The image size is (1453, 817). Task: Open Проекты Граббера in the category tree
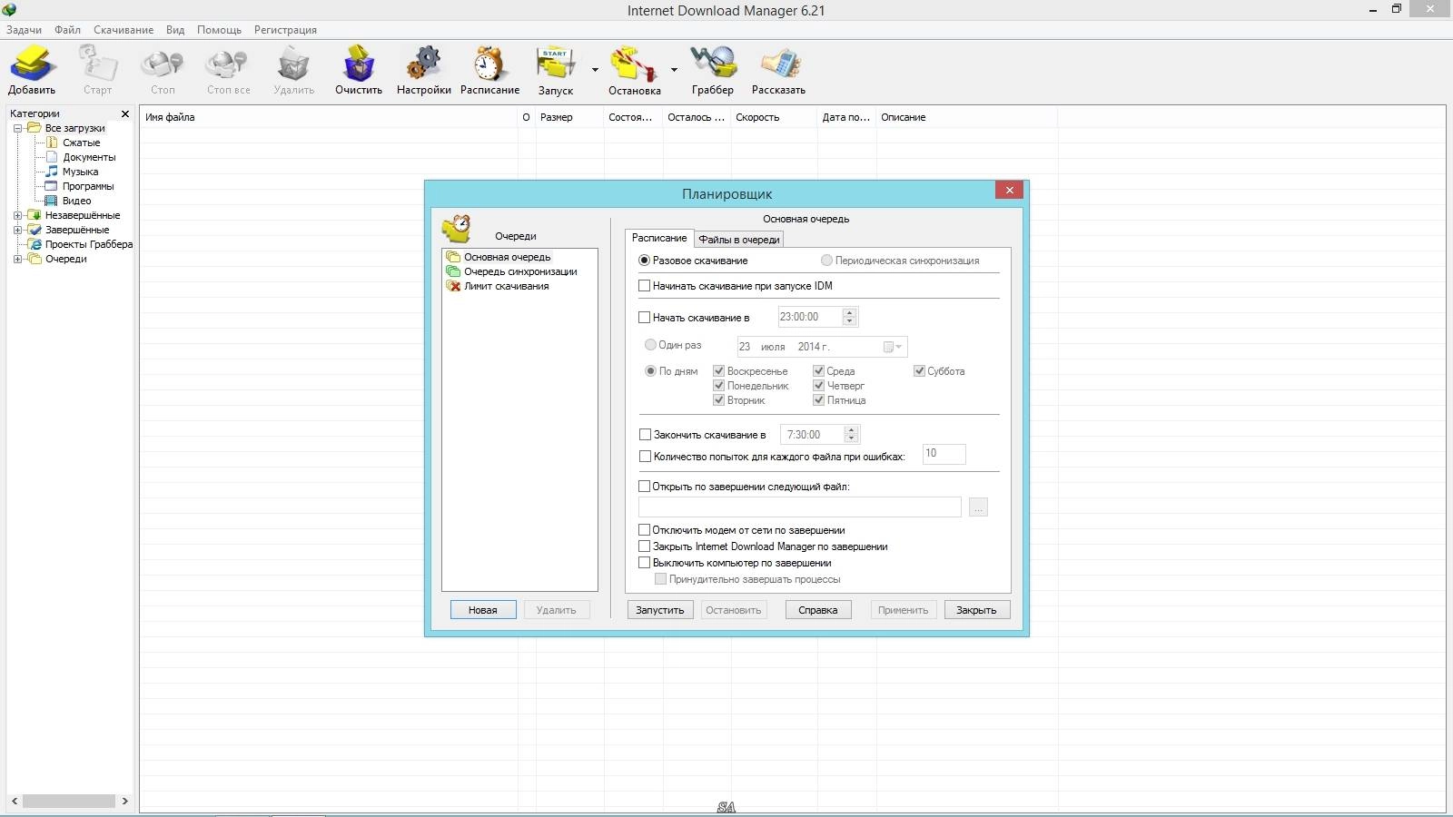pos(88,244)
